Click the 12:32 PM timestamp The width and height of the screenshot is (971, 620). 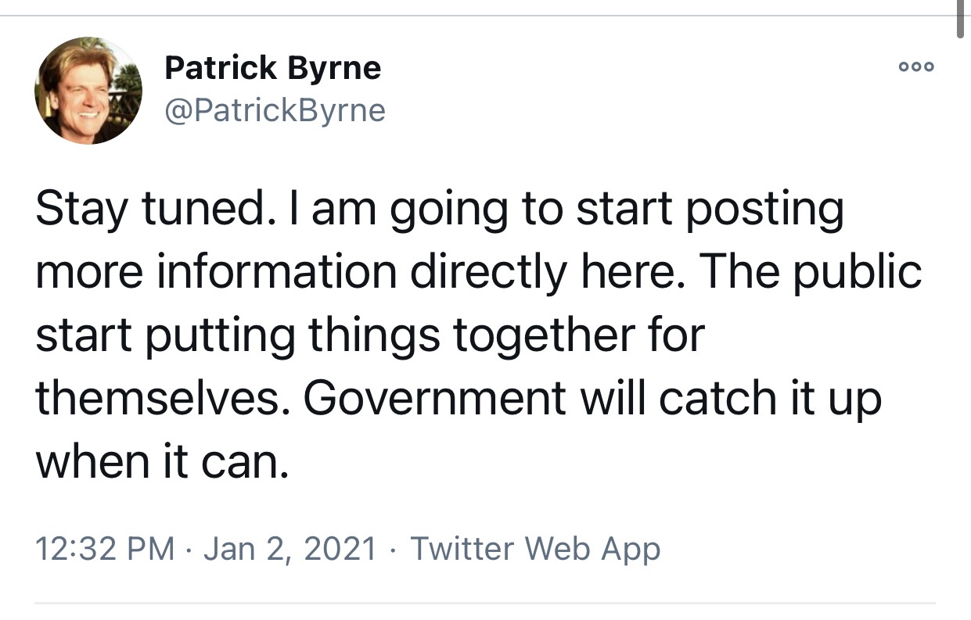(x=105, y=548)
